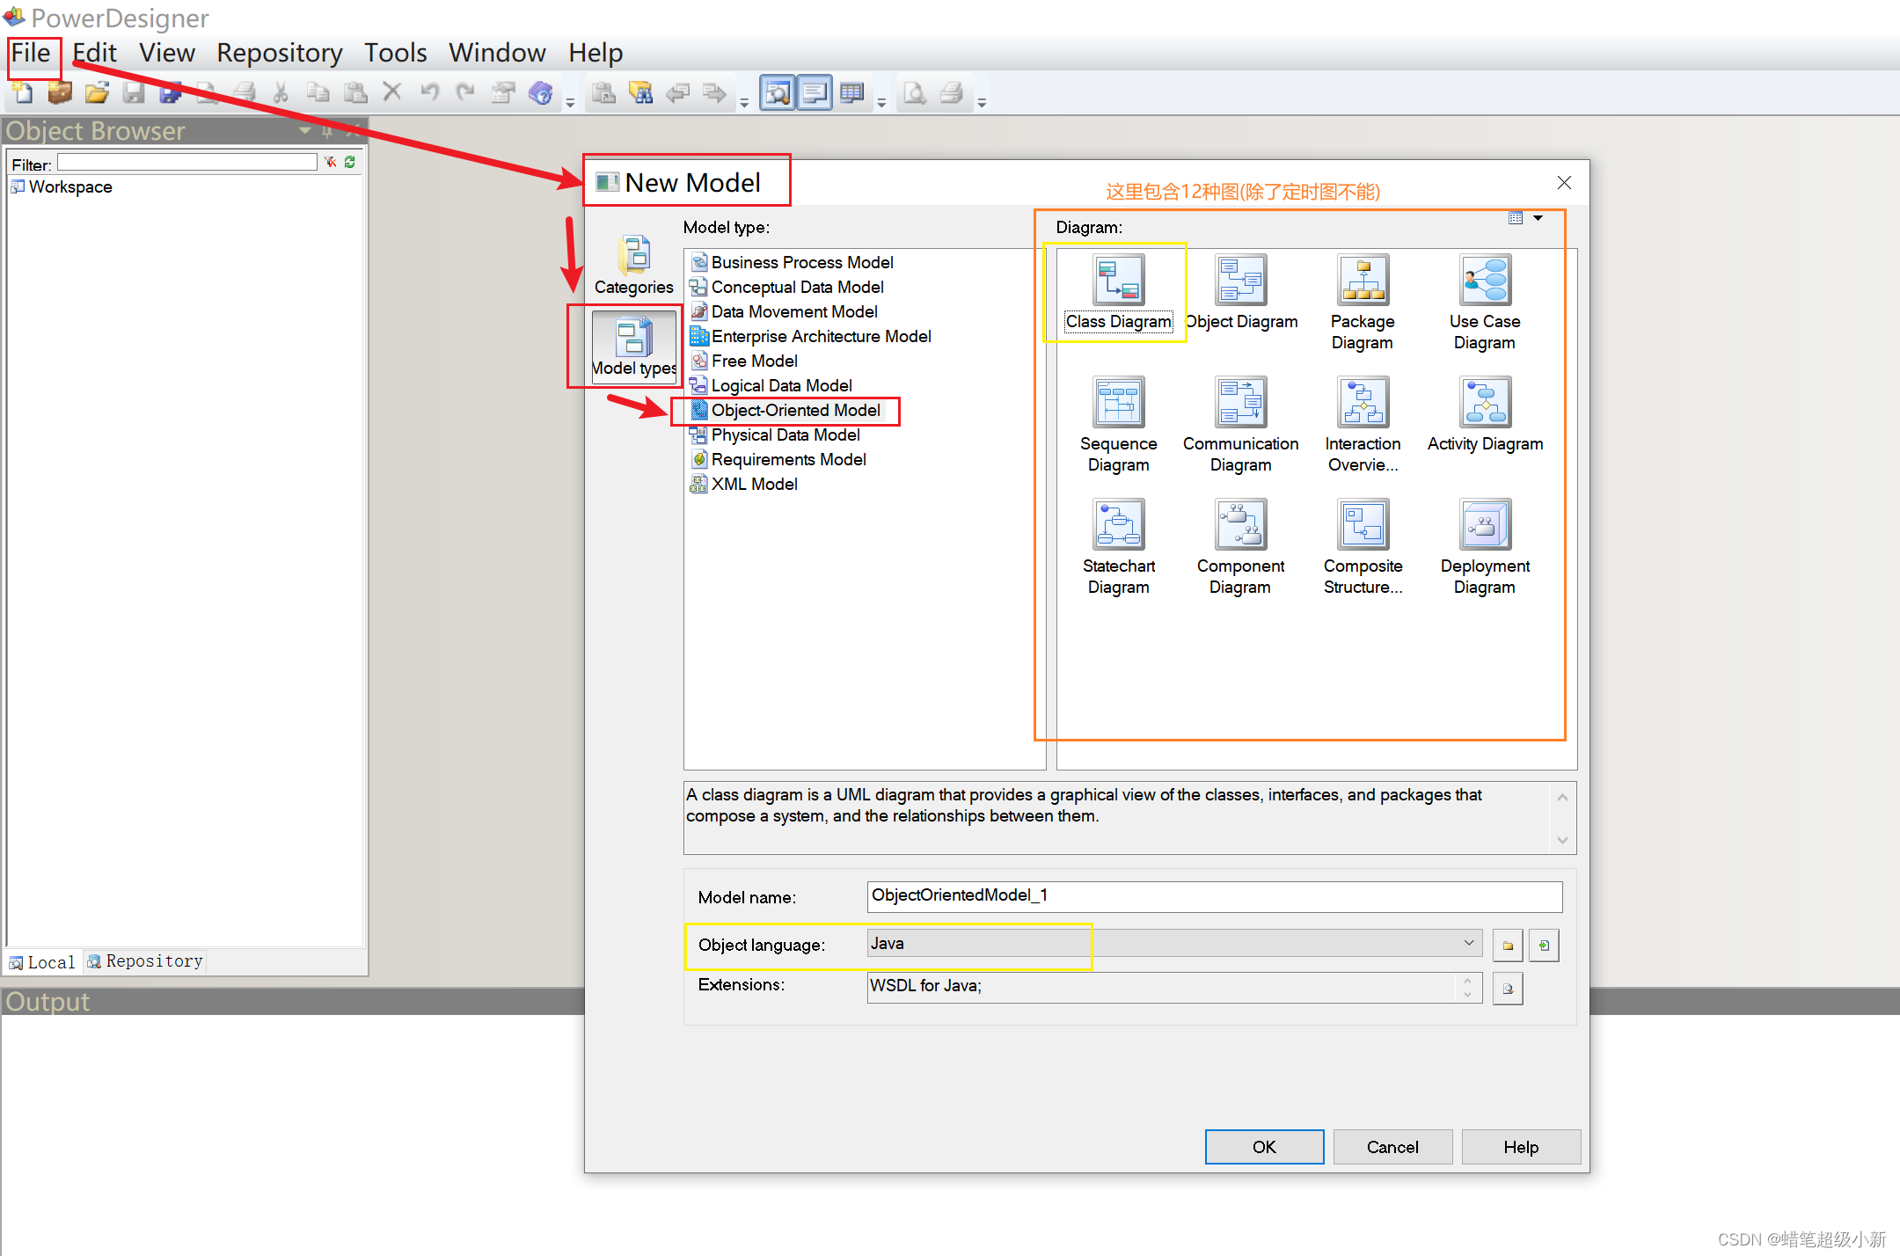1900x1256 pixels.
Task: Open the diagram view mode dropdown arrow
Action: (1538, 217)
